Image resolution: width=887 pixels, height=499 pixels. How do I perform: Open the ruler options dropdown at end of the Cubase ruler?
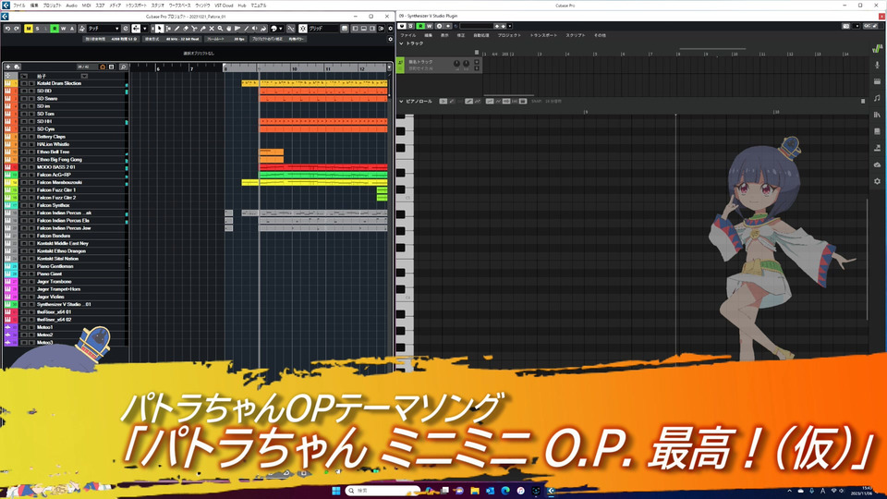point(389,67)
